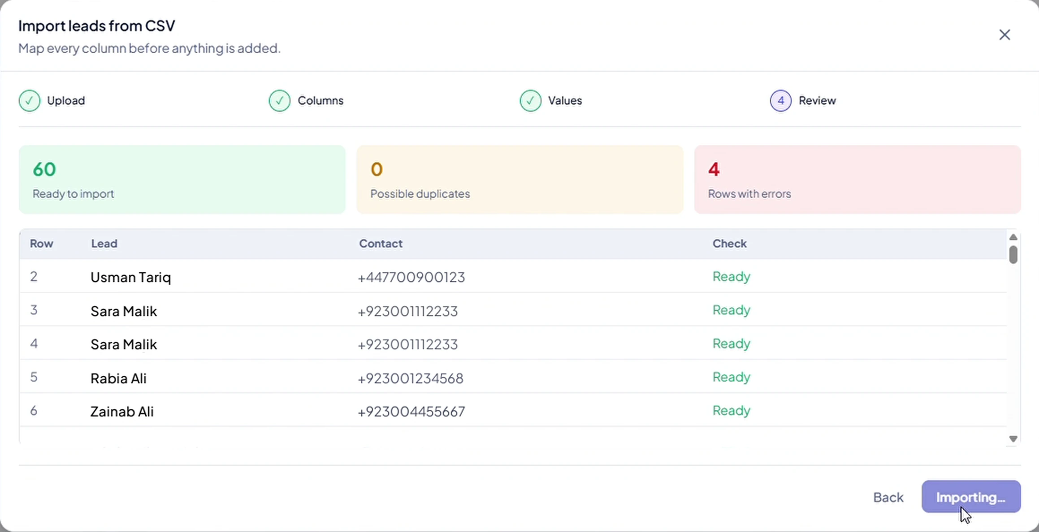The width and height of the screenshot is (1039, 532).
Task: Click the Check column header
Action: click(729, 244)
